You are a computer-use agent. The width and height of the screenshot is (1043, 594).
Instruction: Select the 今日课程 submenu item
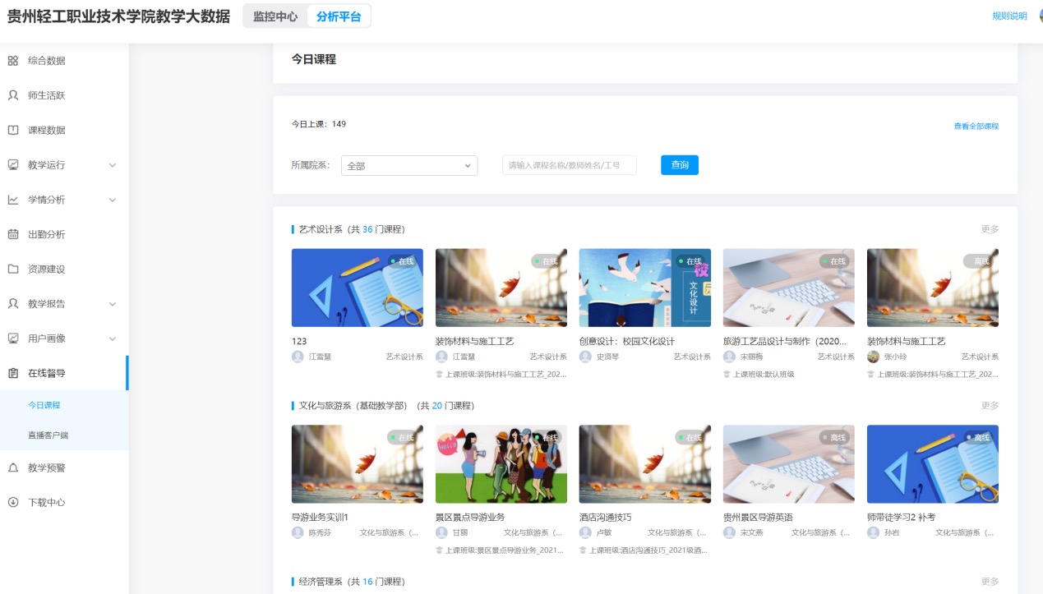[44, 405]
